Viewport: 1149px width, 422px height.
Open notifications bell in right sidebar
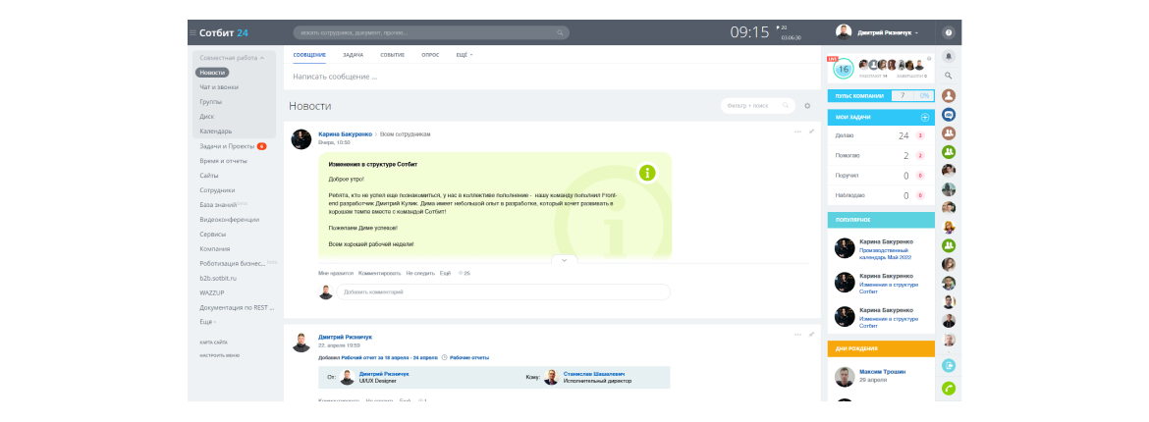click(x=949, y=56)
